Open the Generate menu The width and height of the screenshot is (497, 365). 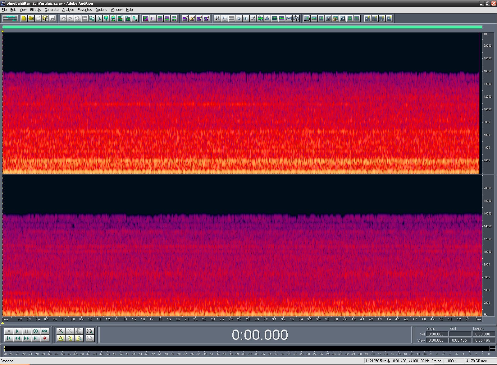(x=51, y=10)
